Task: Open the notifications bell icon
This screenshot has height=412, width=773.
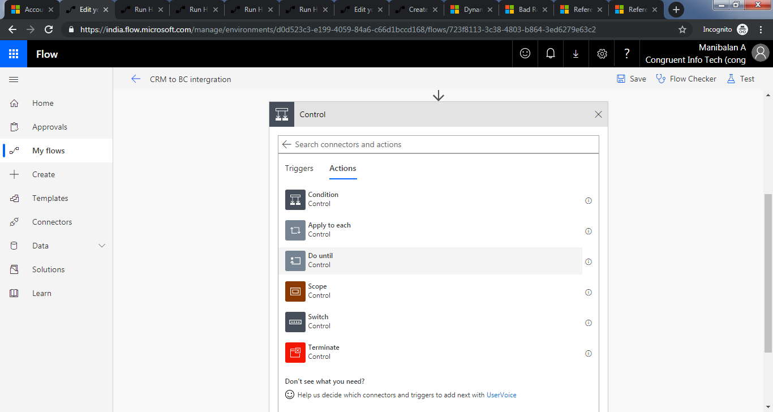Action: (x=550, y=54)
